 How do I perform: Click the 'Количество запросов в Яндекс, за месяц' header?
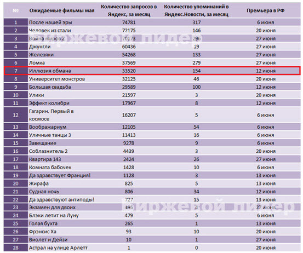click(x=129, y=10)
